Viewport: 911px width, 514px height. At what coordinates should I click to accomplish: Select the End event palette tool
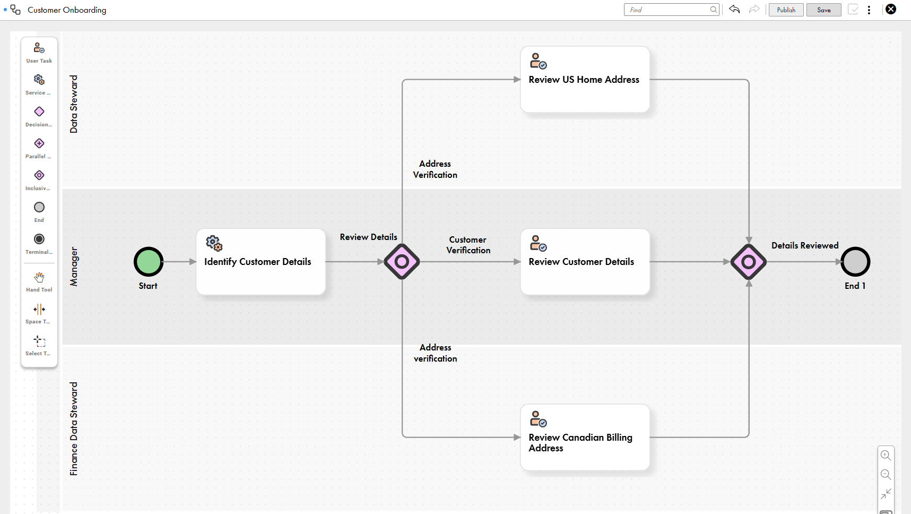point(39,212)
